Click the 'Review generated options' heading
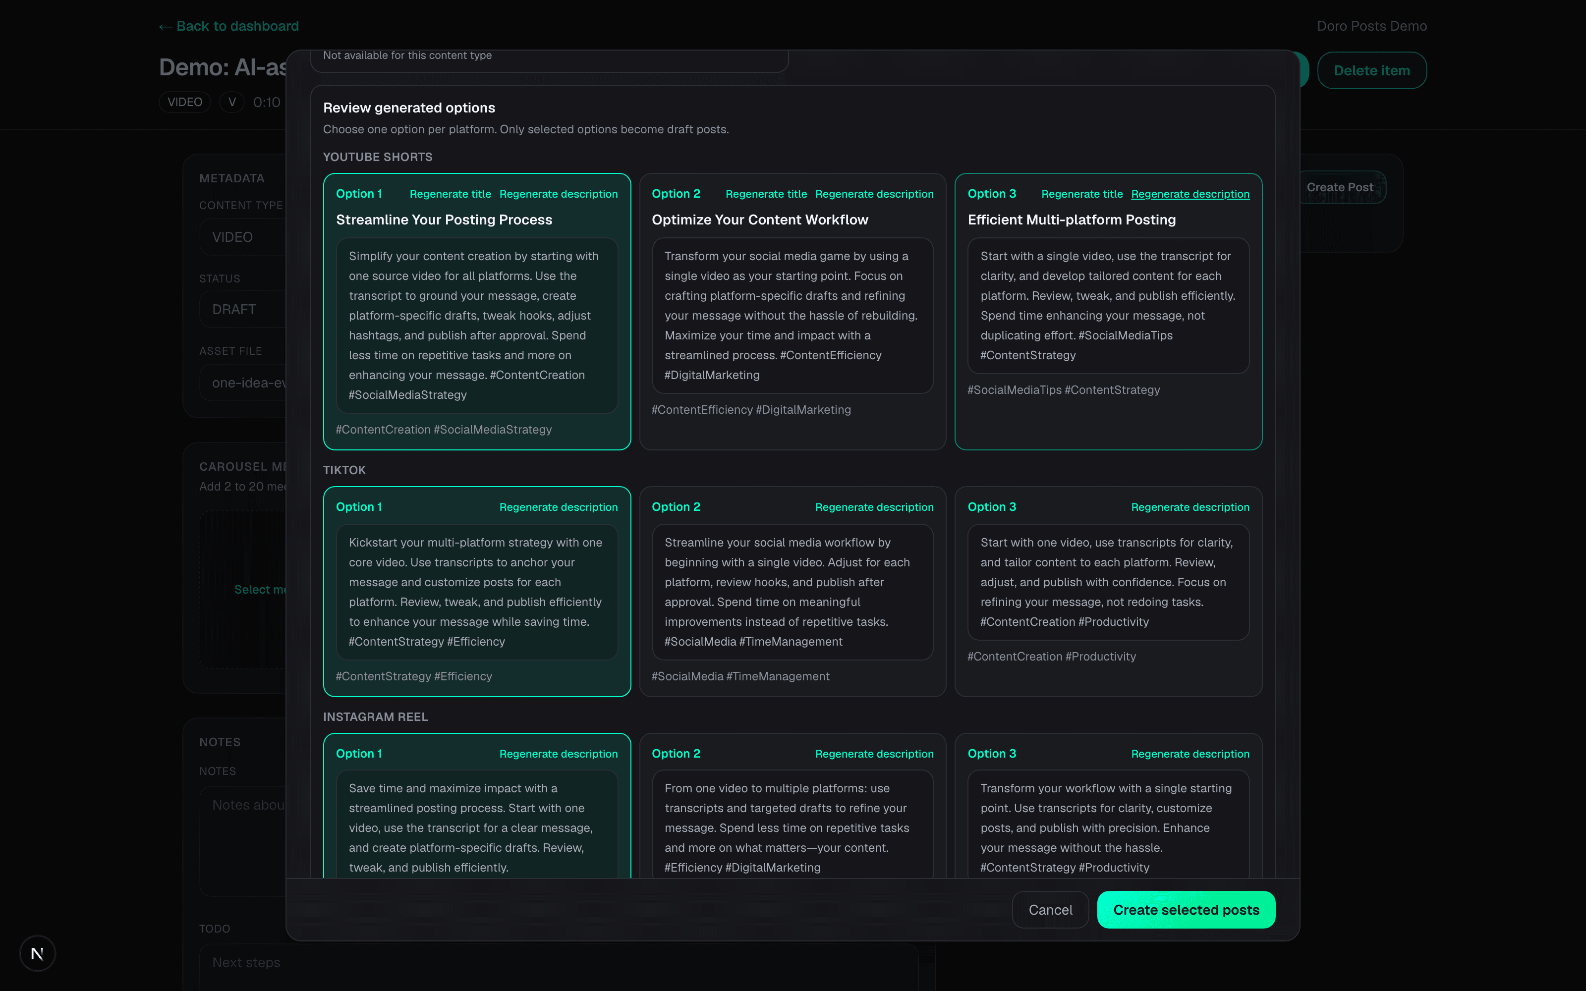This screenshot has height=991, width=1586. [x=409, y=108]
